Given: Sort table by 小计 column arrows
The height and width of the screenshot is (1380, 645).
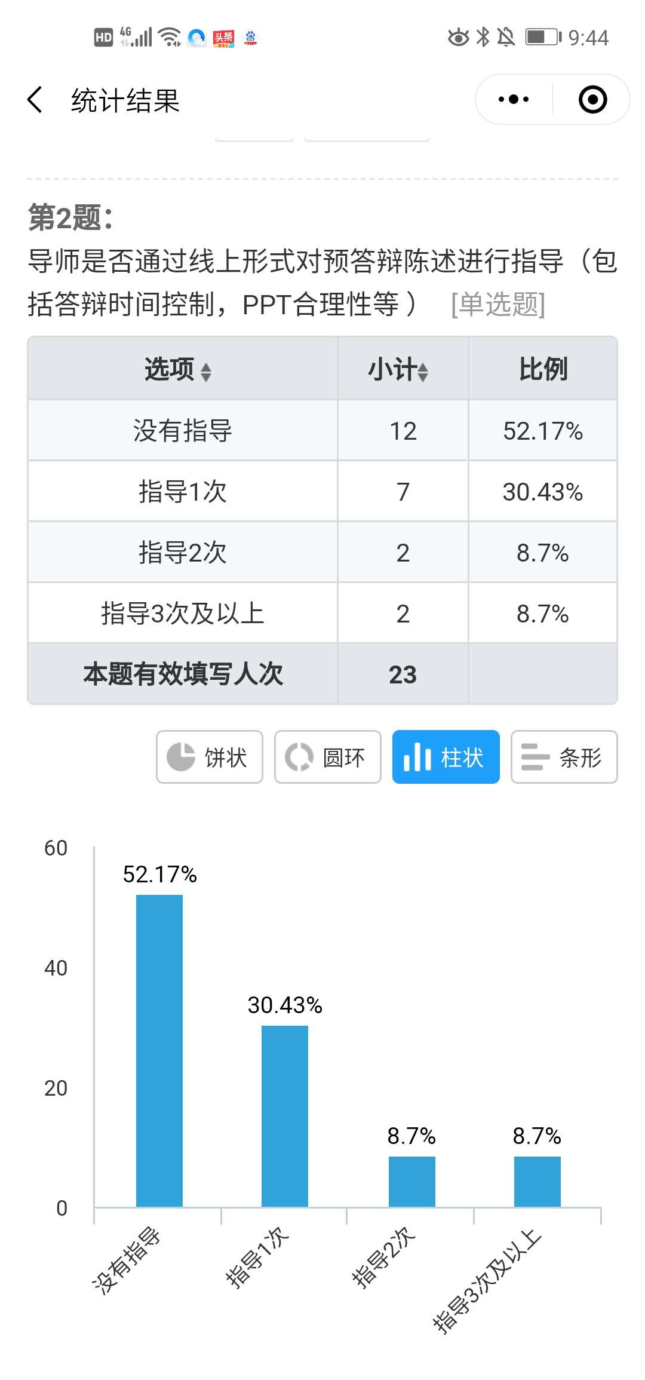Looking at the screenshot, I should (x=423, y=372).
